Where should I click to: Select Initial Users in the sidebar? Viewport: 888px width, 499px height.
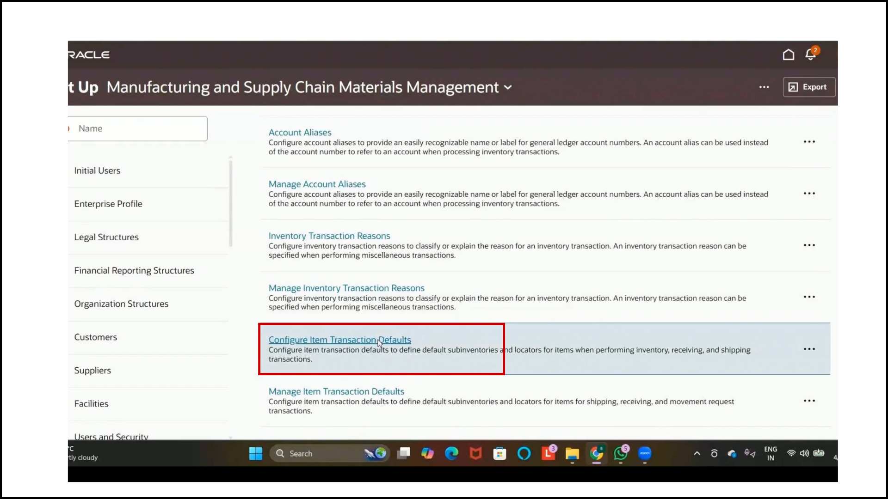coord(97,170)
